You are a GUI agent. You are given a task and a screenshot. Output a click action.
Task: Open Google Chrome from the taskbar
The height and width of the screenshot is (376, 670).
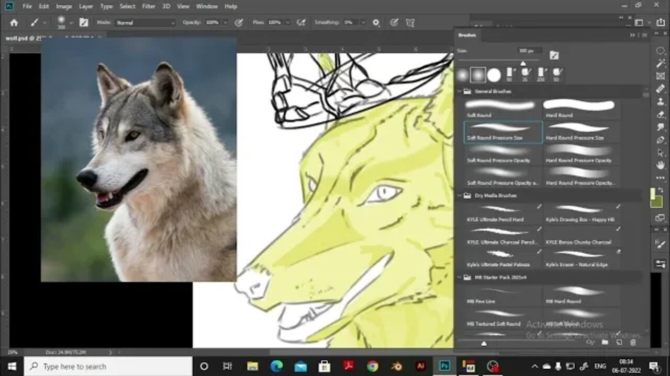[x=372, y=366]
